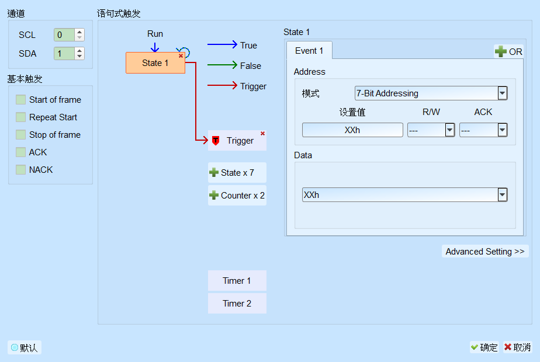The height and width of the screenshot is (362, 540).
Task: Expand Advanced Setting >>
Action: (485, 252)
